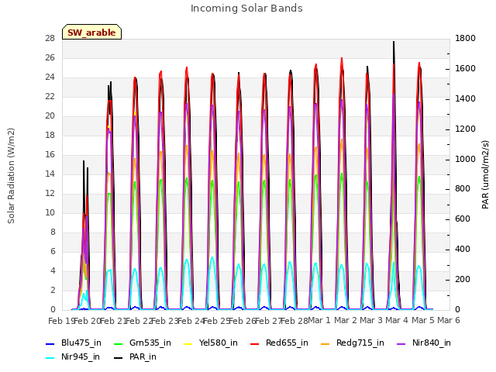
Task: Select the Blu475_in legend label
Action: pos(81,343)
